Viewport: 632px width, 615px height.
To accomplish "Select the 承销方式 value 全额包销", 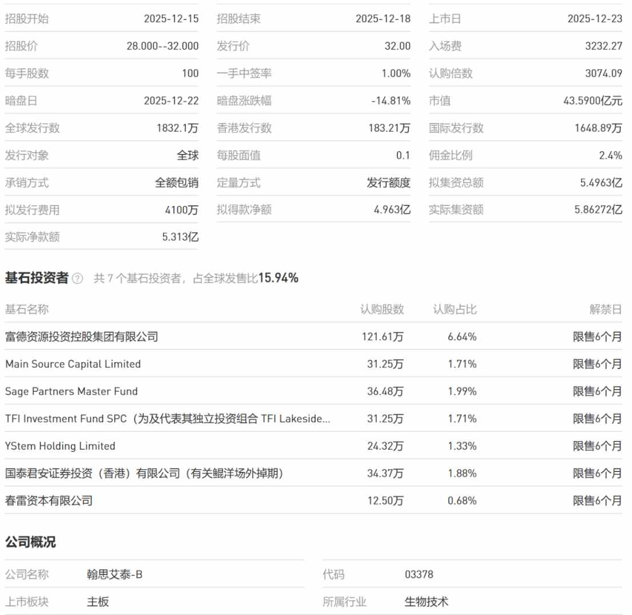I will 177,182.
